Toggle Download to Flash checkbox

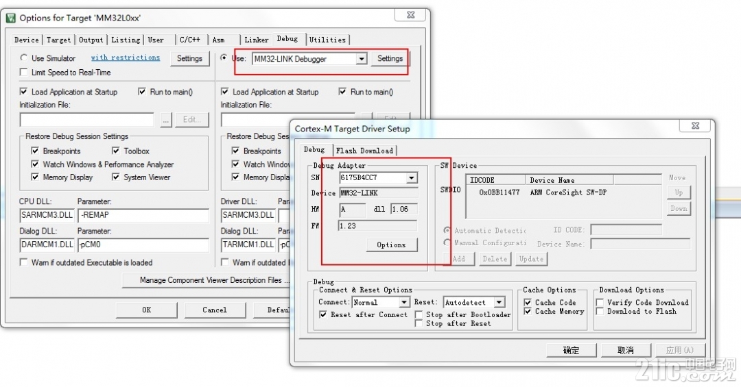(x=600, y=311)
